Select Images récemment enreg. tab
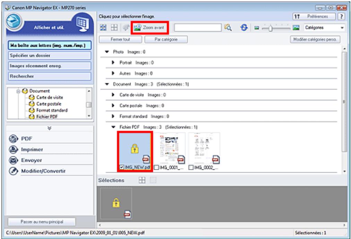 click(50, 66)
